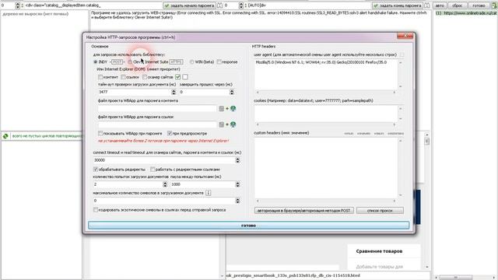Click 'готово' button at dialog bottom
498x280 pixels.
pos(249,226)
